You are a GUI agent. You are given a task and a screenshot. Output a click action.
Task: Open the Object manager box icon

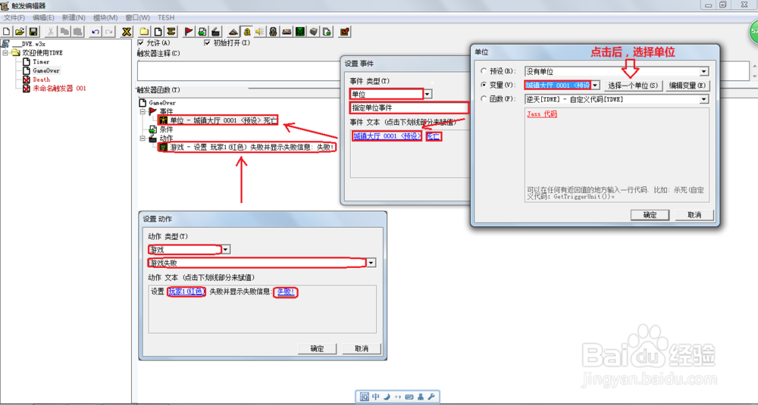click(x=314, y=32)
